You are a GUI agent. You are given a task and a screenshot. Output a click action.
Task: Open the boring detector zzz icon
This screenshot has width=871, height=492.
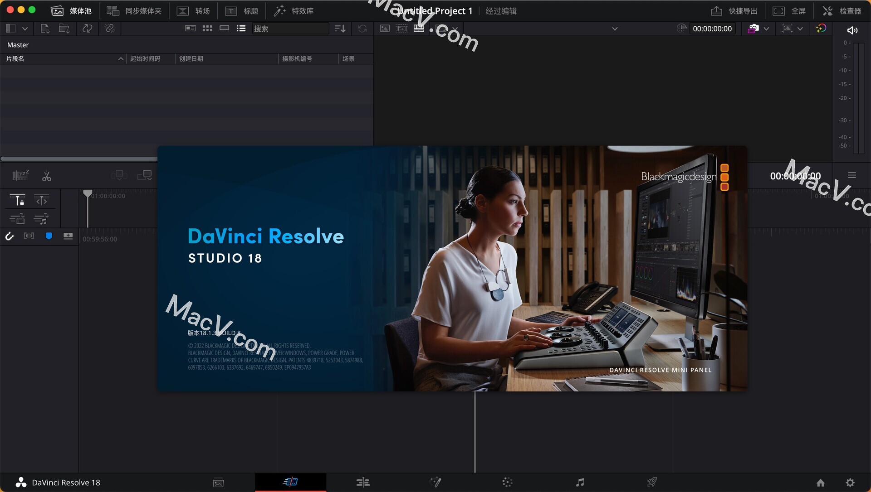click(20, 175)
